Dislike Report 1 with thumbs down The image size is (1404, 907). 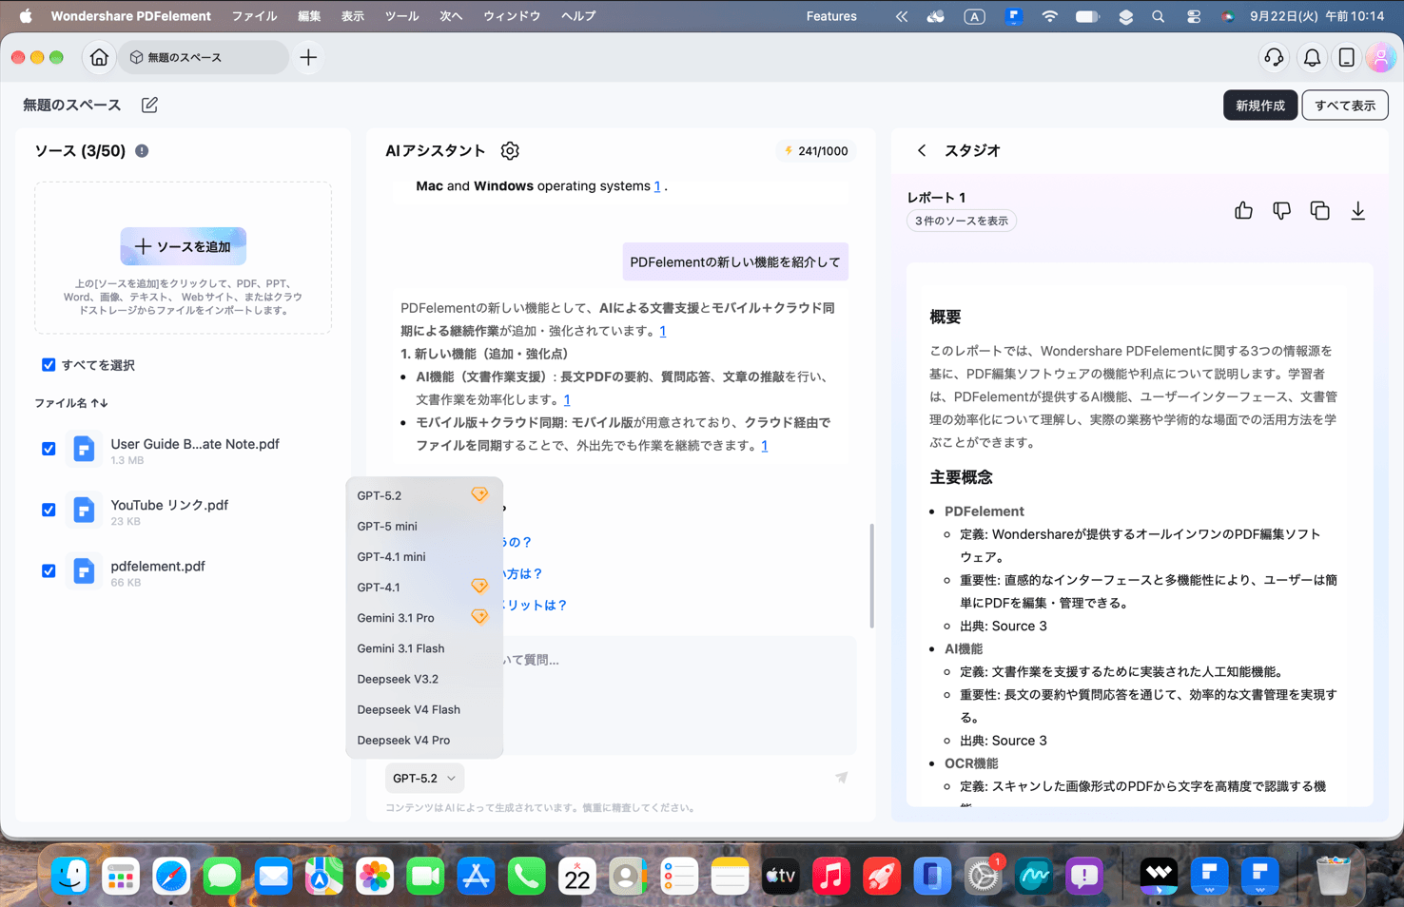1281,211
